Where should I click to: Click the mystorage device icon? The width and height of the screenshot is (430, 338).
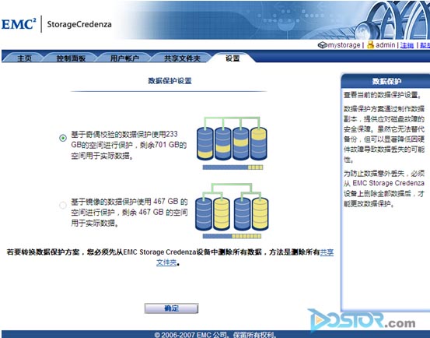click(323, 45)
